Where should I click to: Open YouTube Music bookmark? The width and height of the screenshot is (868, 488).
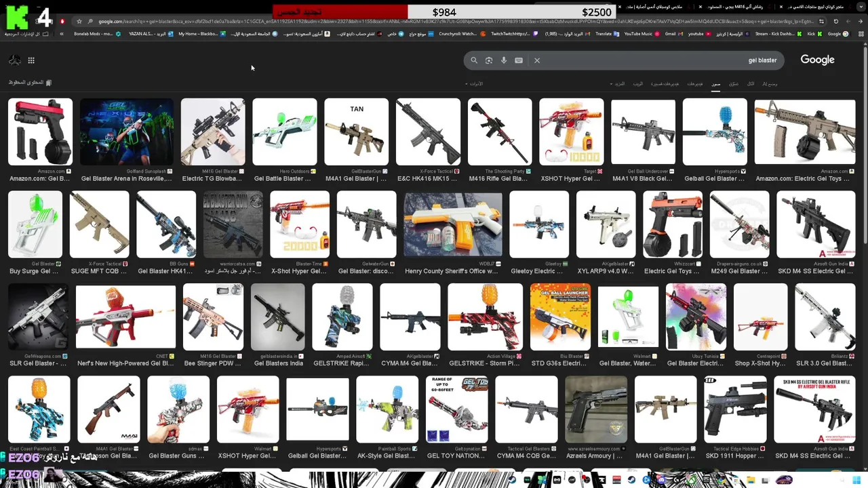pyautogui.click(x=642, y=34)
